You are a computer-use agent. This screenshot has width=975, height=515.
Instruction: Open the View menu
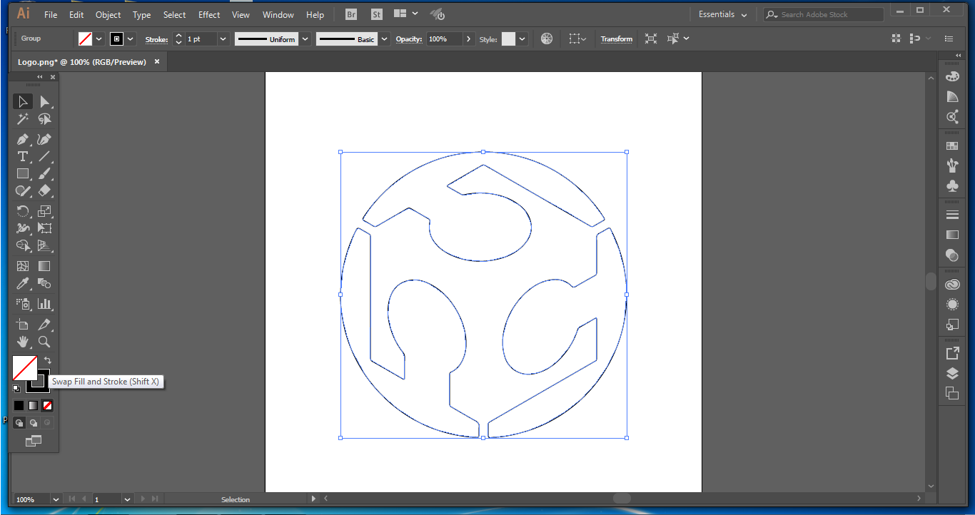[241, 14]
